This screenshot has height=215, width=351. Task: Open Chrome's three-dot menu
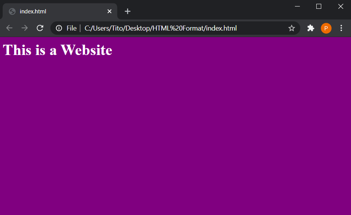click(341, 28)
